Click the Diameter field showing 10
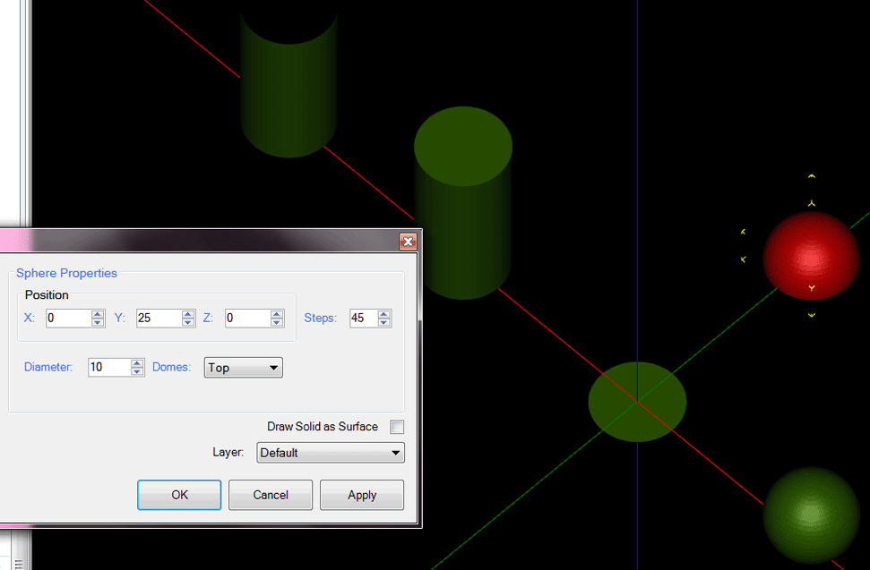 coord(109,367)
